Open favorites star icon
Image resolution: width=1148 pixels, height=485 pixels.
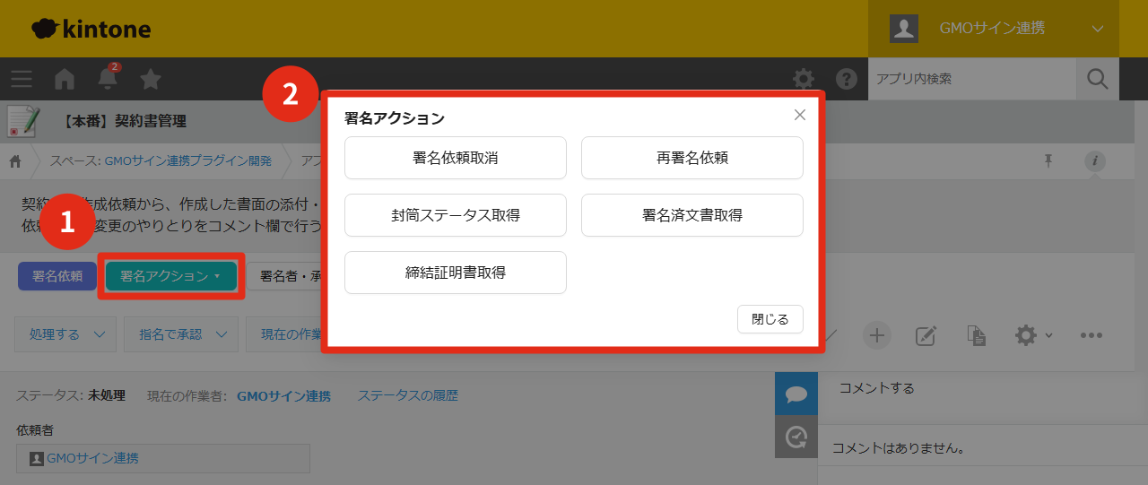[151, 79]
